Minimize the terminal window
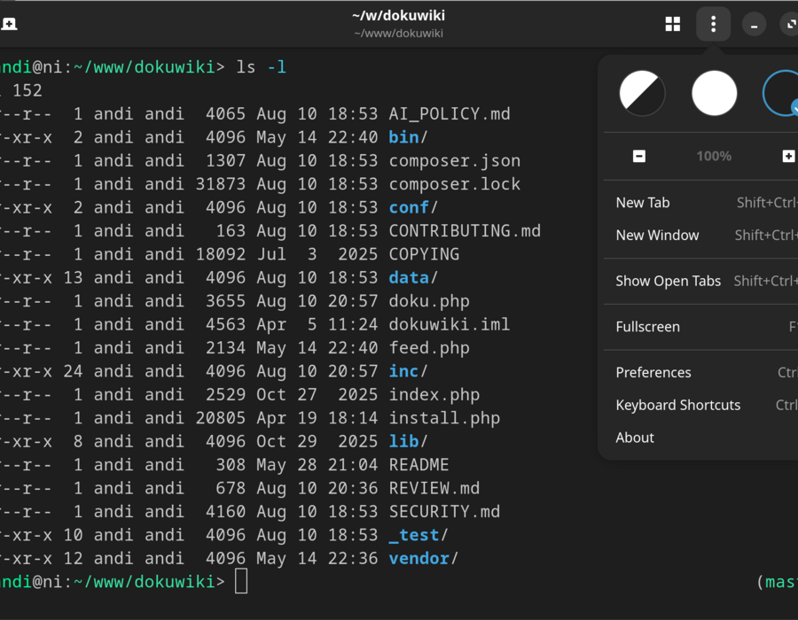This screenshot has height=620, width=798. (754, 25)
